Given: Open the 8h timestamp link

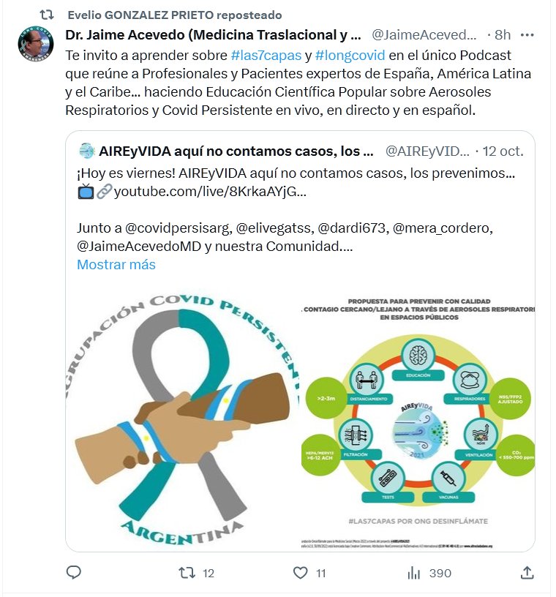Looking at the screenshot, I should coord(503,35).
